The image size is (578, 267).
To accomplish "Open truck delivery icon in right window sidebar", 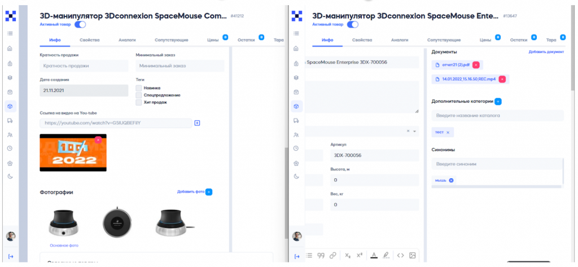I will 296,121.
